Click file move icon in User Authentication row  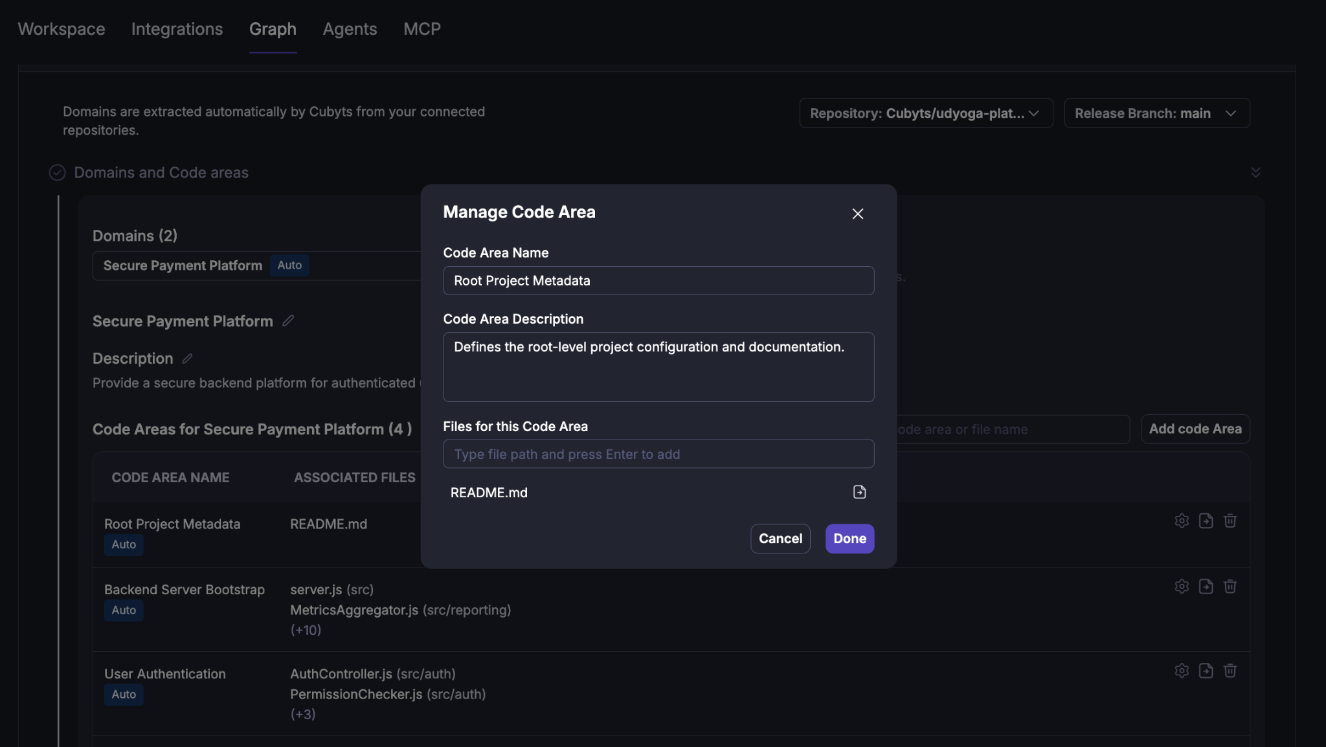click(x=1206, y=671)
